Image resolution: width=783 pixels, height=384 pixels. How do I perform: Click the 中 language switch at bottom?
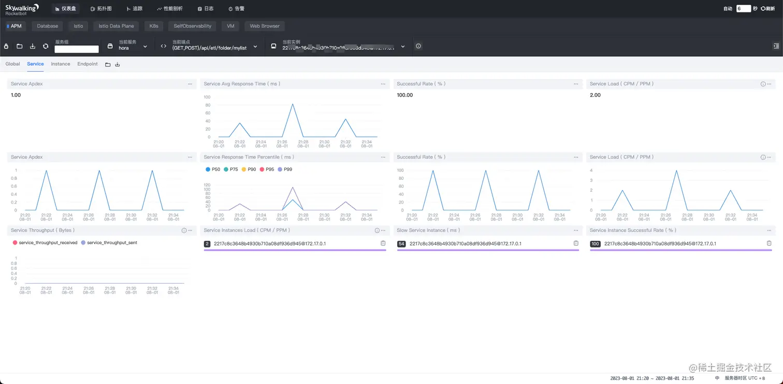click(x=717, y=378)
